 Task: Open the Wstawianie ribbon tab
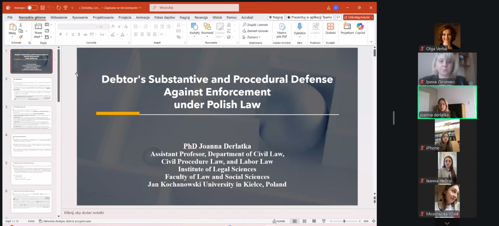click(59, 17)
